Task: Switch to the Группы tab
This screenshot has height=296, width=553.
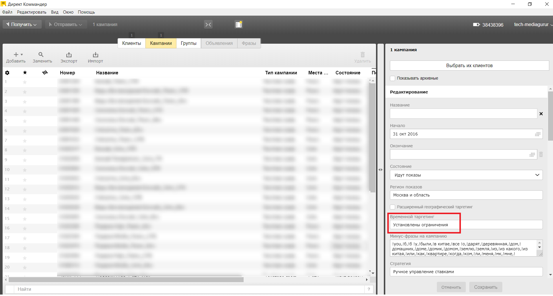Action: tap(189, 43)
